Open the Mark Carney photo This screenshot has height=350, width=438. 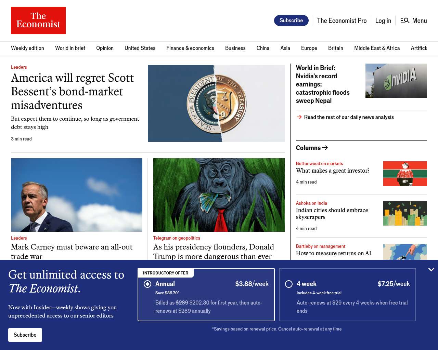pos(77,195)
